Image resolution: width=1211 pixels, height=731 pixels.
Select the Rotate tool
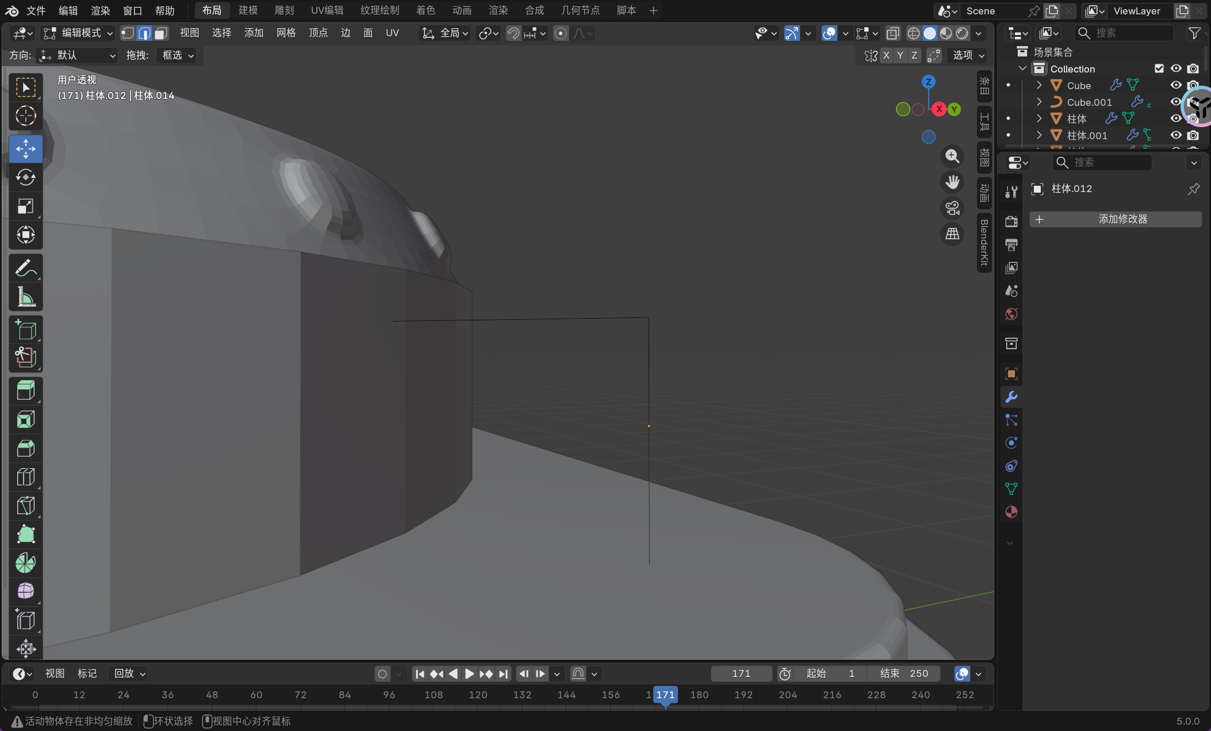pyautogui.click(x=25, y=177)
